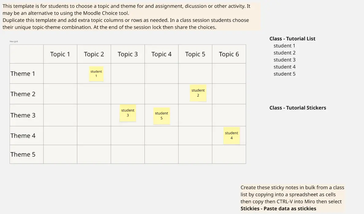364x214 pixels.
Task: Pick the yellow "student 3" sticky note
Action: click(x=128, y=113)
